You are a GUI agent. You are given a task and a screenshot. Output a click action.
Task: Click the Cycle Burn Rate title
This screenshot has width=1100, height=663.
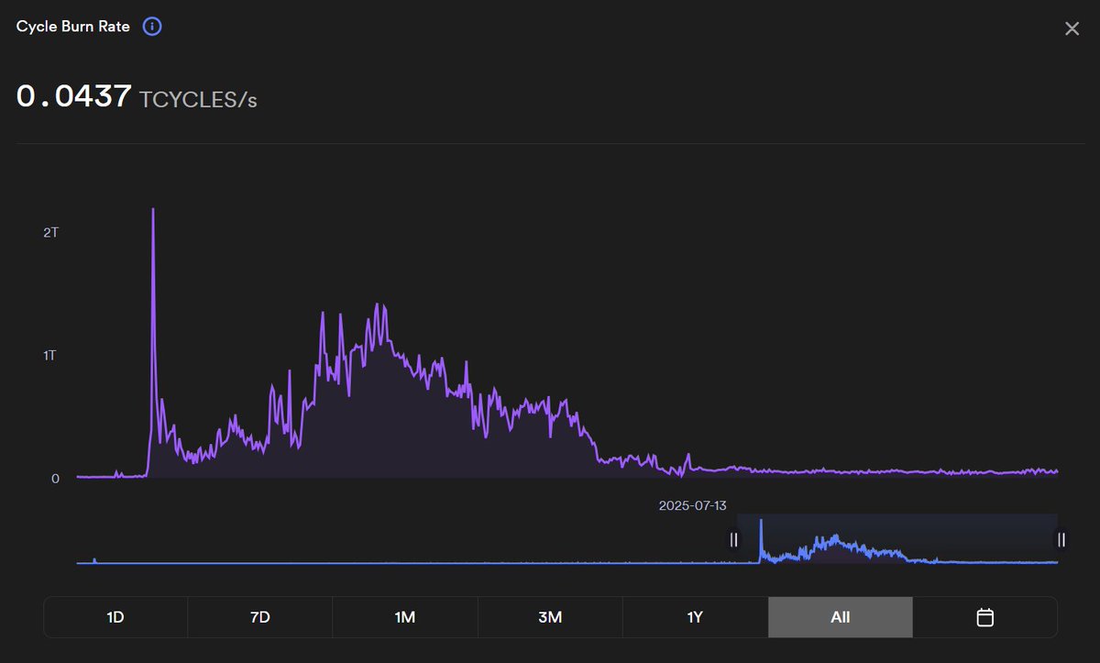pyautogui.click(x=73, y=27)
